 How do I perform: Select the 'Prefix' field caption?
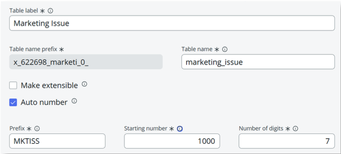(x=17, y=129)
